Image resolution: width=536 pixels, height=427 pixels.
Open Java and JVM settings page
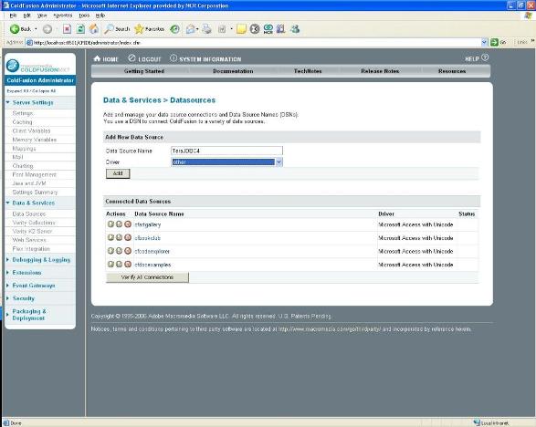click(x=29, y=183)
